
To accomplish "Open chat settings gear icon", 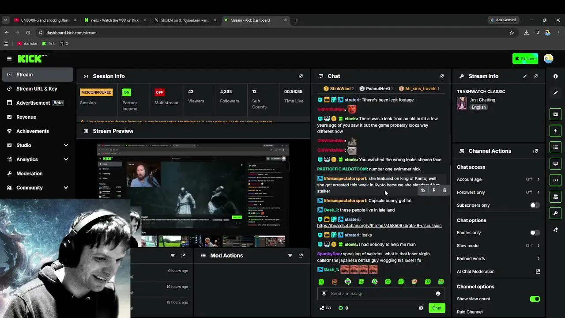I will point(421,308).
